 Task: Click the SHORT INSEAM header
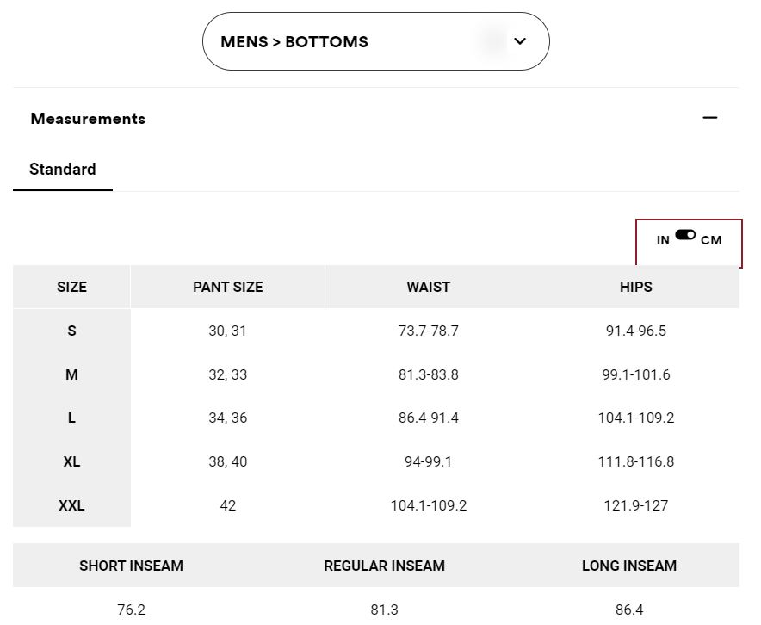[x=131, y=566]
